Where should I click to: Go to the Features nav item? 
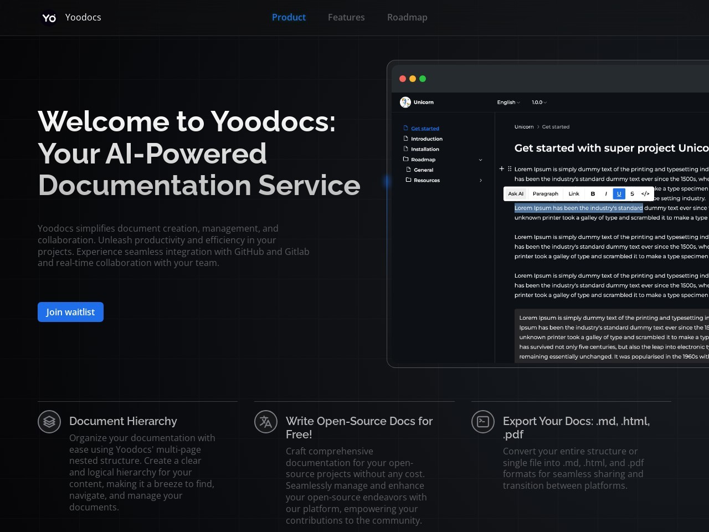(346, 17)
